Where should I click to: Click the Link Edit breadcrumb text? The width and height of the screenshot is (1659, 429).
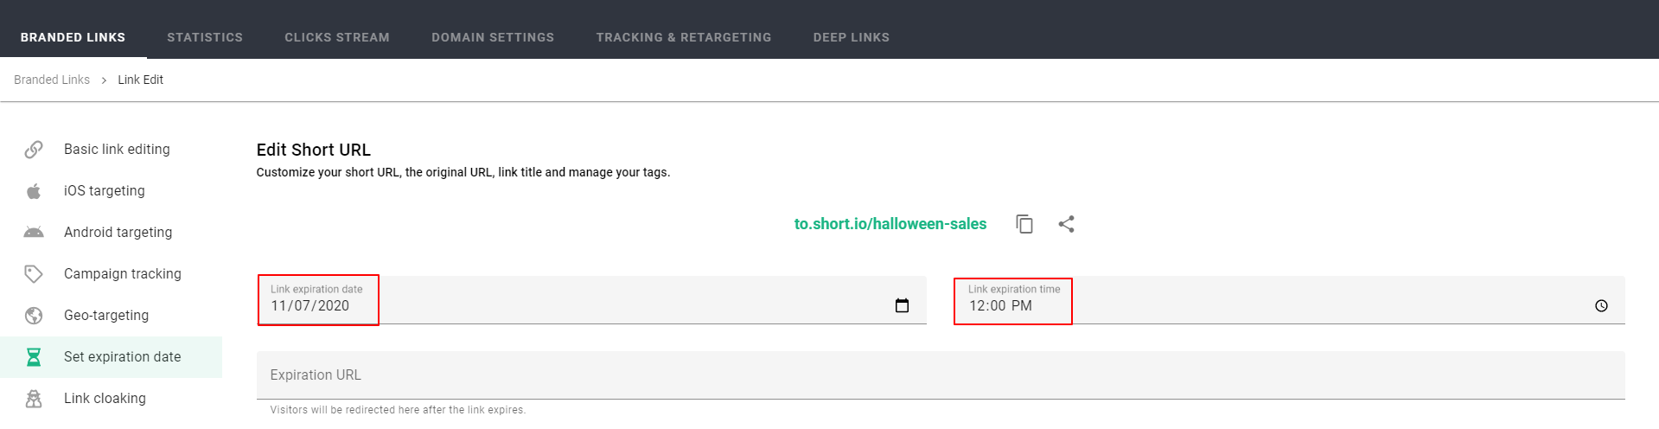pyautogui.click(x=141, y=80)
